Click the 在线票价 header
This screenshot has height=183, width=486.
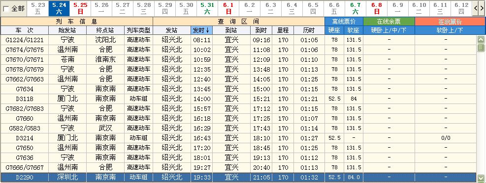450,22
